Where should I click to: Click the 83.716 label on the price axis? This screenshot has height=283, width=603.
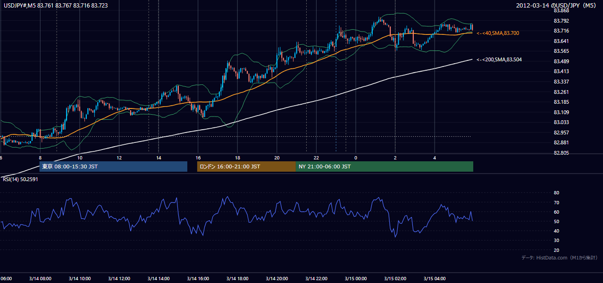coord(561,31)
